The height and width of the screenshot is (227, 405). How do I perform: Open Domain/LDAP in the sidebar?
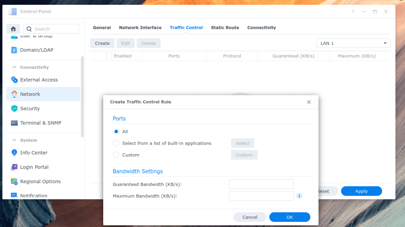(44, 50)
